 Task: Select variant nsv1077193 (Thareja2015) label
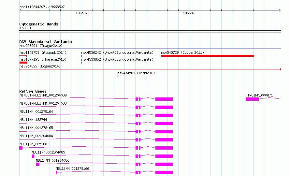(43, 59)
